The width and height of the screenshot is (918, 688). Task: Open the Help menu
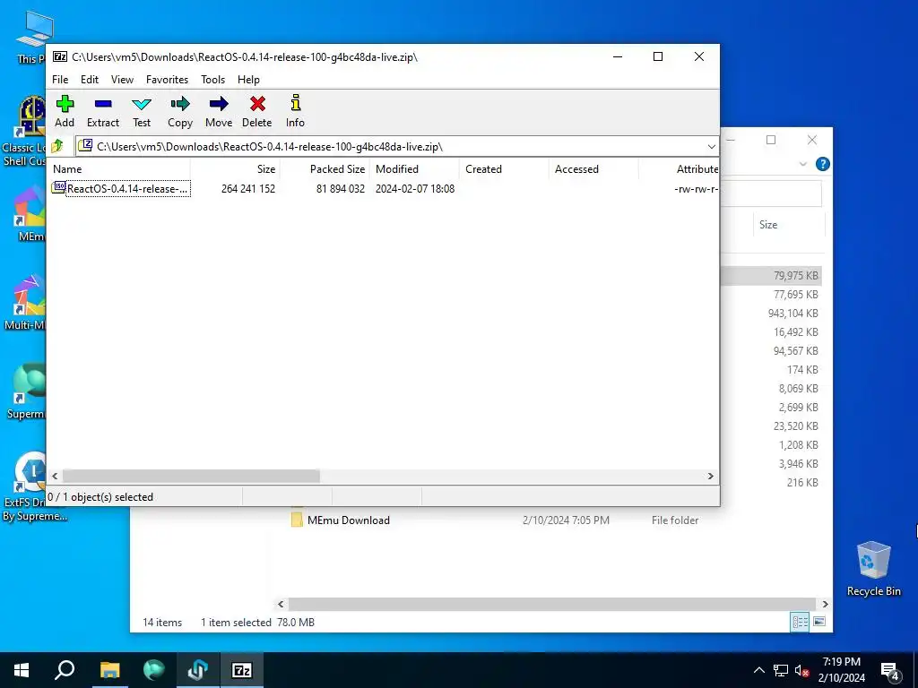(x=248, y=80)
